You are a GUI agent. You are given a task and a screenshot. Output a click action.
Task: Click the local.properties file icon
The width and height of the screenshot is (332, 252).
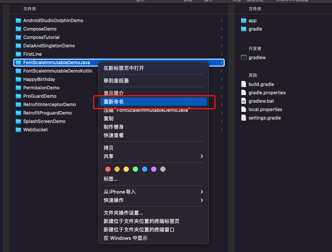click(x=243, y=109)
